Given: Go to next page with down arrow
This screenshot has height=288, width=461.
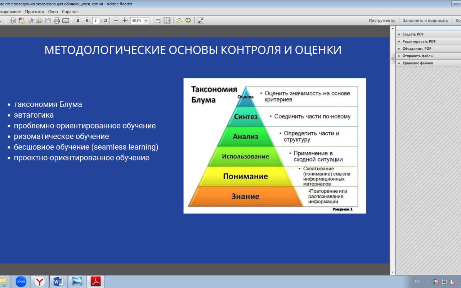Looking at the screenshot, I should point(87,21).
